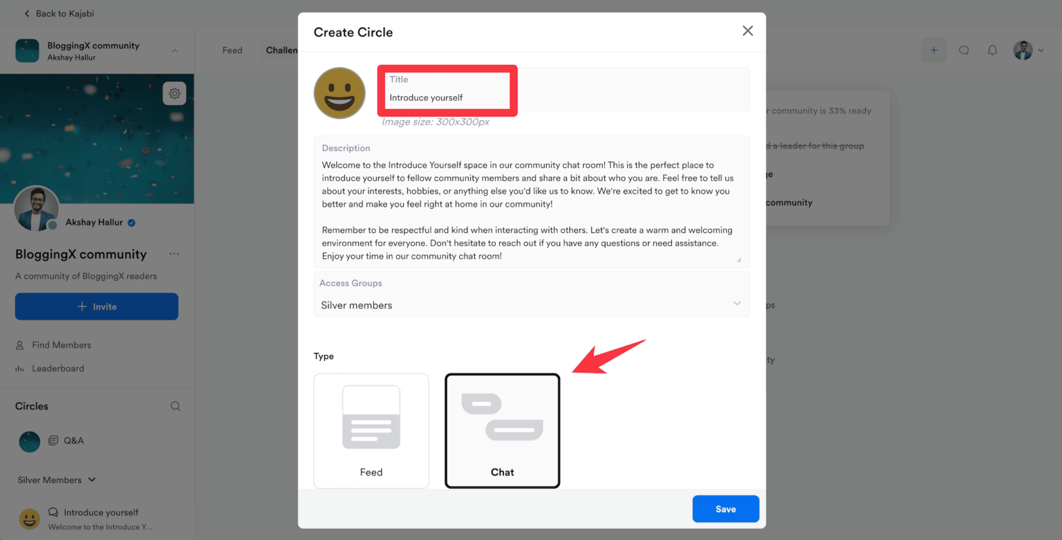Open the notifications bell icon

(992, 50)
